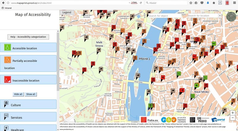
Task: Click the Search for object field
Action: pyautogui.click(x=166, y=16)
